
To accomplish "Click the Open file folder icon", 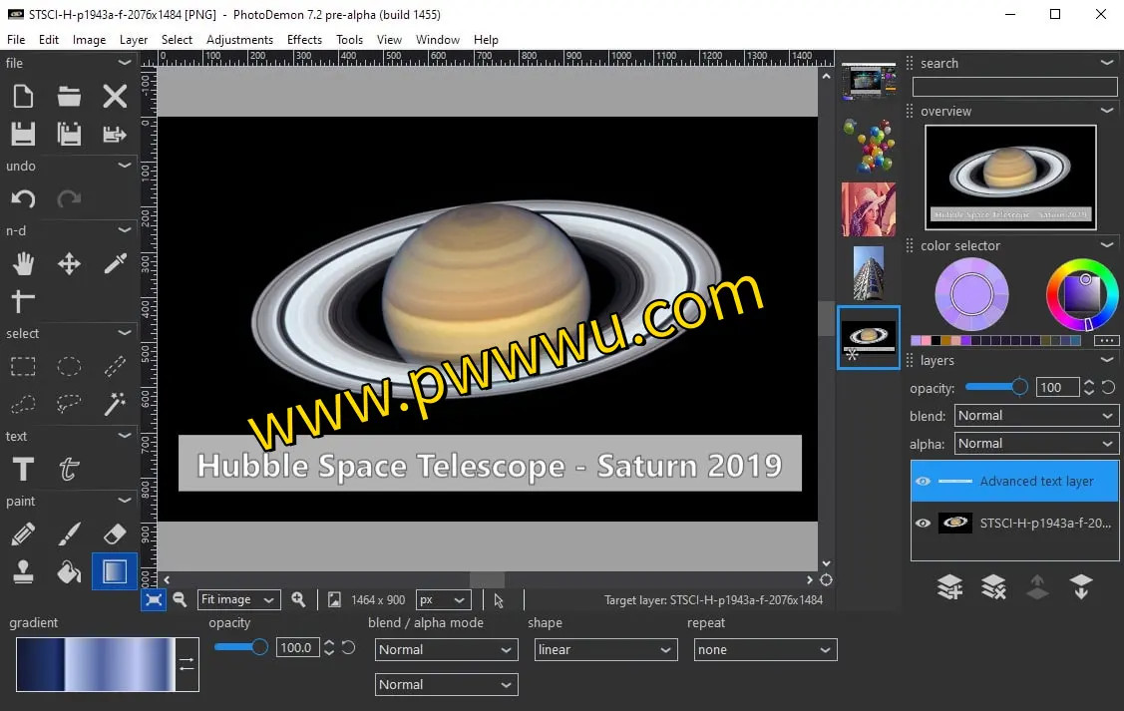I will 69,97.
